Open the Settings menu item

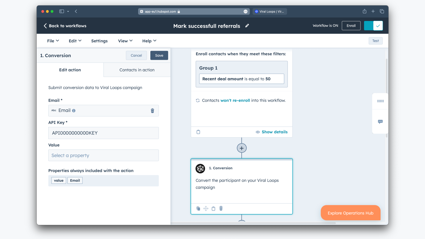click(99, 41)
